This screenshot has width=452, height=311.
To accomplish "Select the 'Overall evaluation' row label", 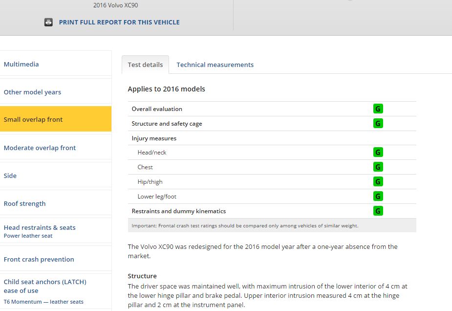I will tap(157, 109).
